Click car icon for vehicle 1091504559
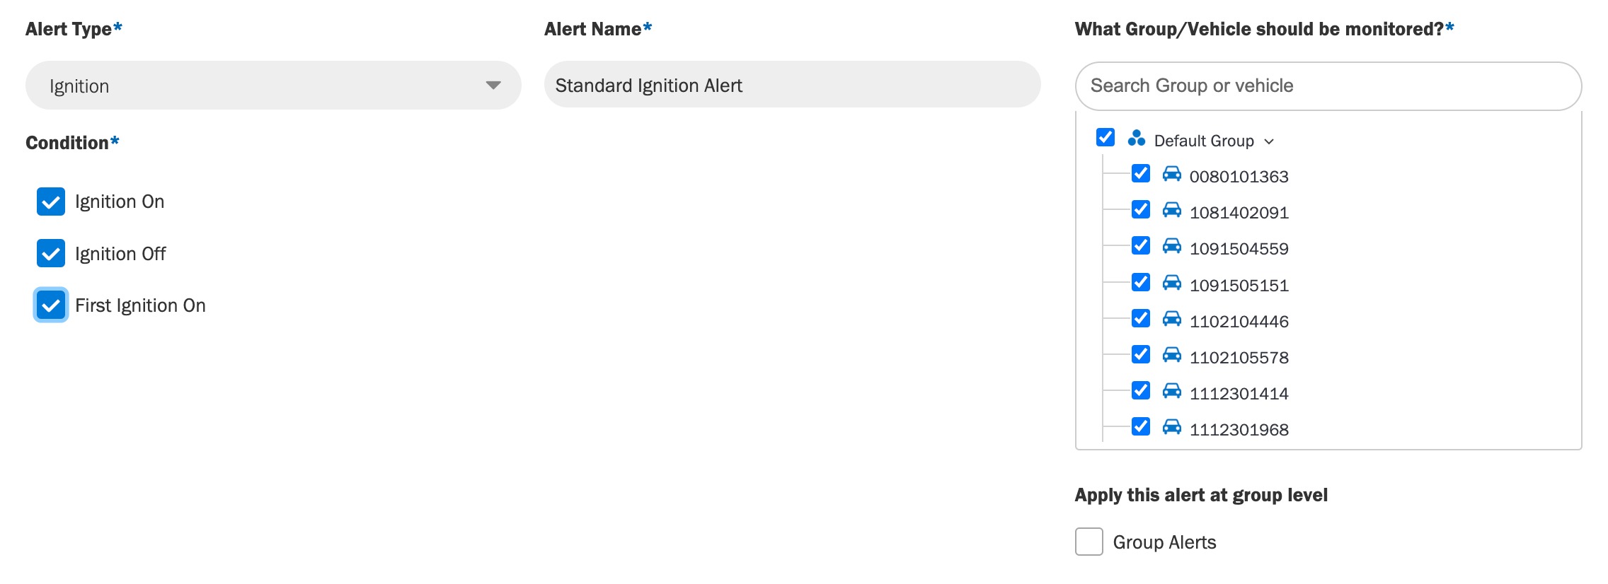The height and width of the screenshot is (584, 1608). pos(1172,246)
